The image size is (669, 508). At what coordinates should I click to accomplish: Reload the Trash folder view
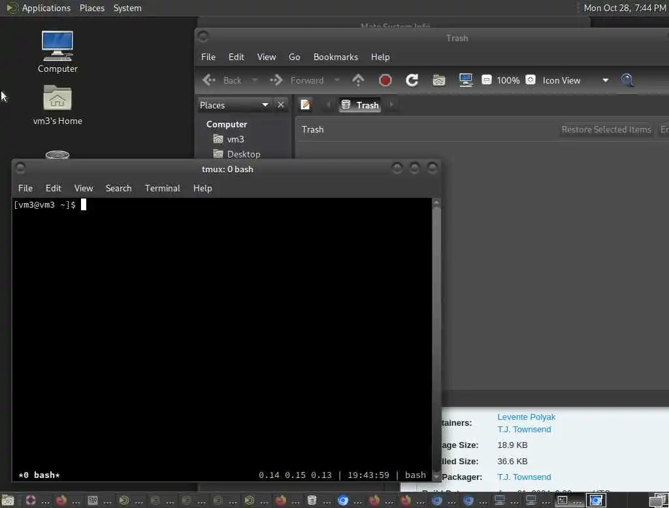pyautogui.click(x=412, y=80)
